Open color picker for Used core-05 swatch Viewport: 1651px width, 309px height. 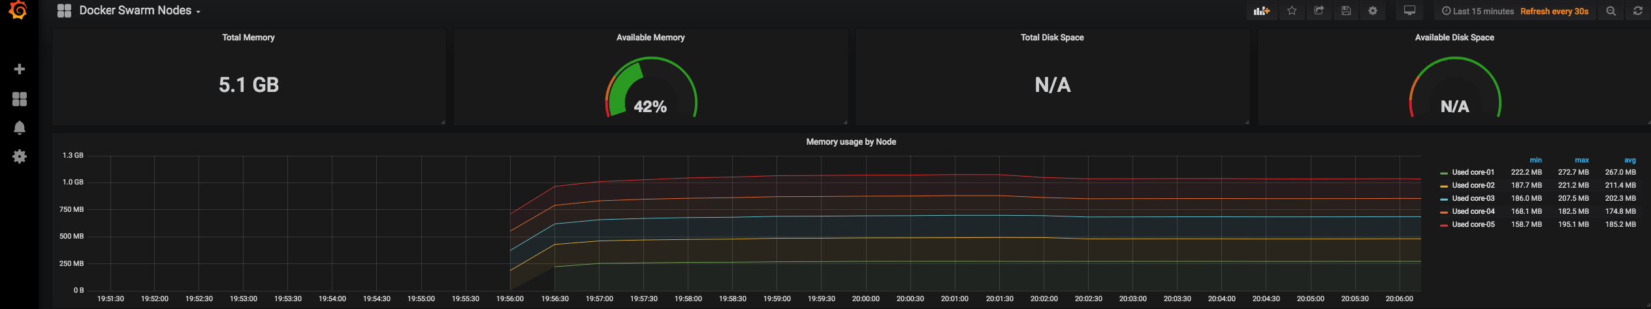point(1444,225)
